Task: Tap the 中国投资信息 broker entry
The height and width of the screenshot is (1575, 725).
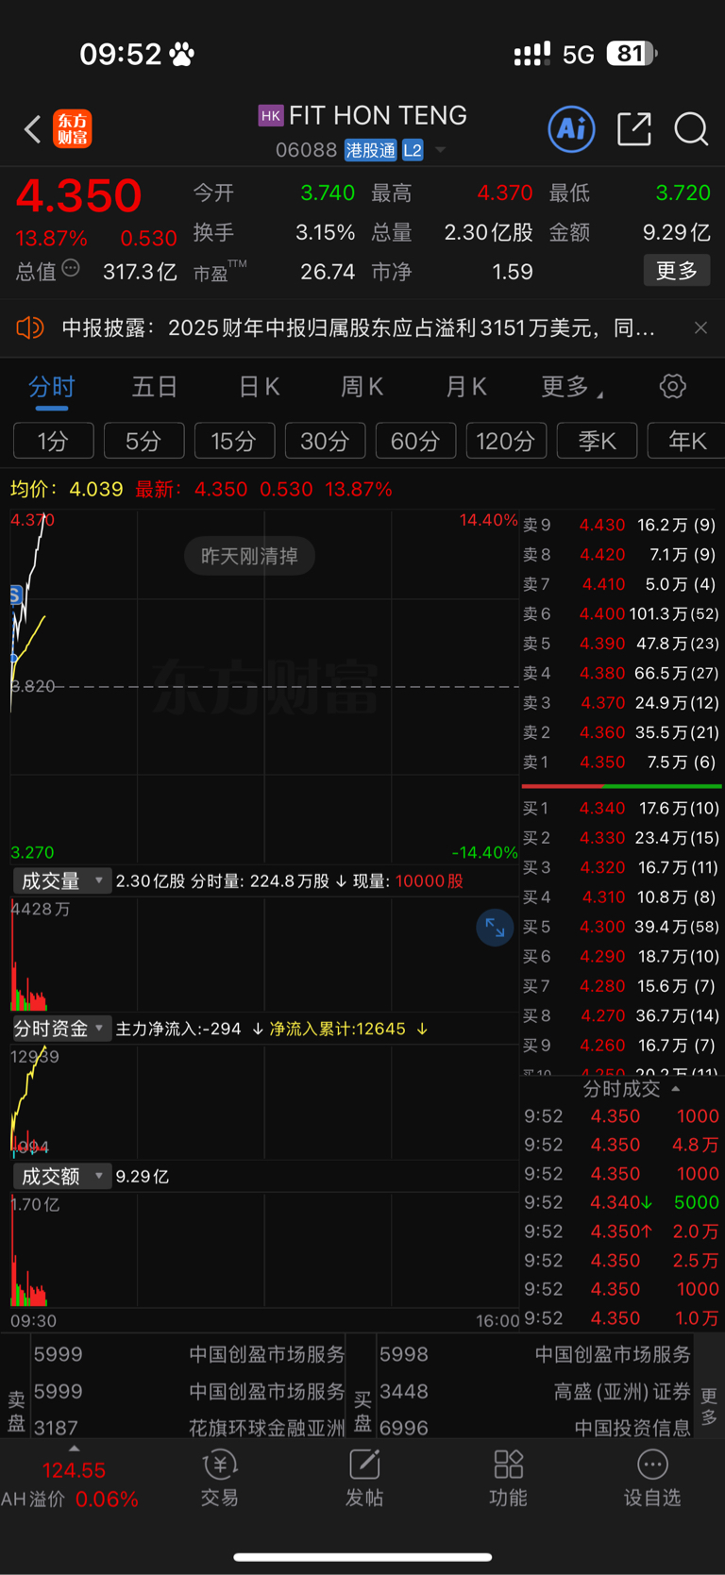Action: pos(535,1428)
